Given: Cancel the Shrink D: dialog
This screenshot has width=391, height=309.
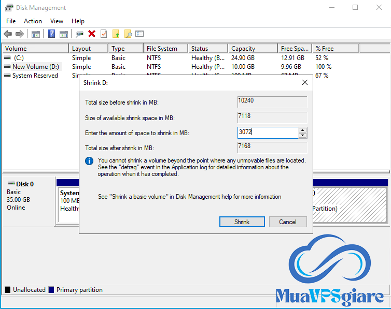Looking at the screenshot, I should point(288,222).
